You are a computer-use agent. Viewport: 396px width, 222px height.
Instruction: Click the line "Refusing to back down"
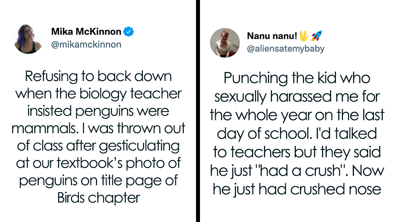98,77
